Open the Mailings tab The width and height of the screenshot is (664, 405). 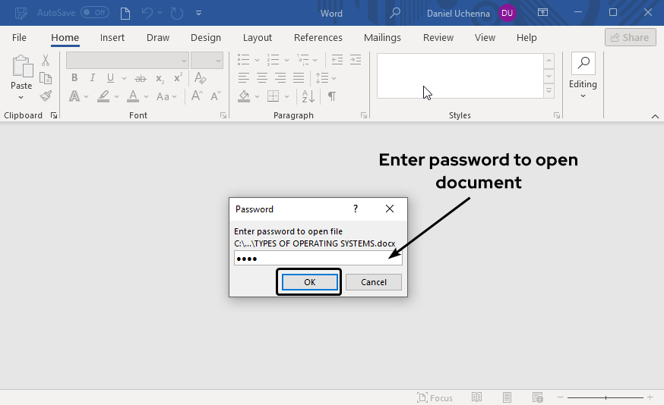(382, 38)
